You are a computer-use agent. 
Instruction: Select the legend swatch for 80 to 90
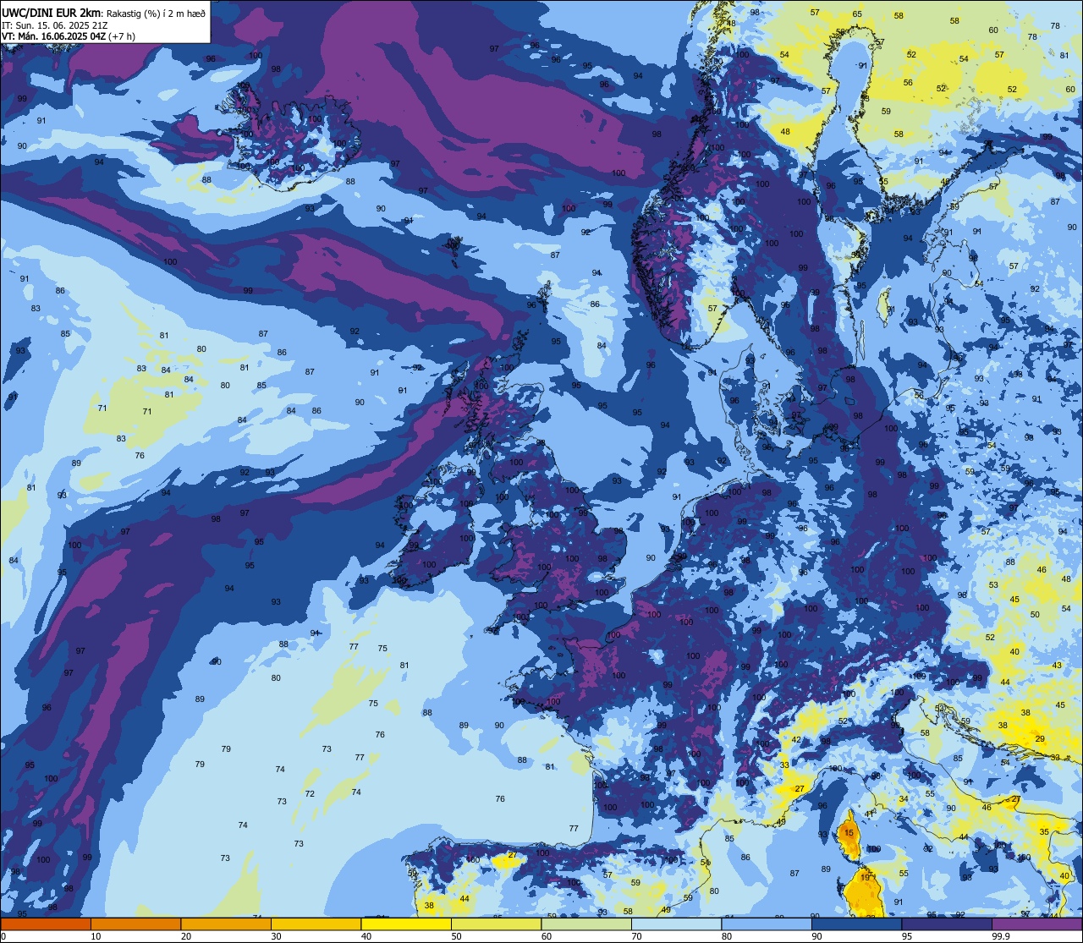pyautogui.click(x=767, y=924)
